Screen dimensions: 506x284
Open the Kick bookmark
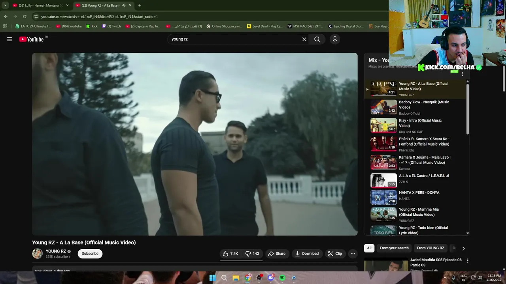pyautogui.click(x=92, y=26)
